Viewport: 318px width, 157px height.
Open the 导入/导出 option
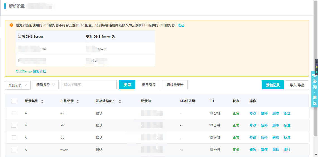click(x=297, y=85)
